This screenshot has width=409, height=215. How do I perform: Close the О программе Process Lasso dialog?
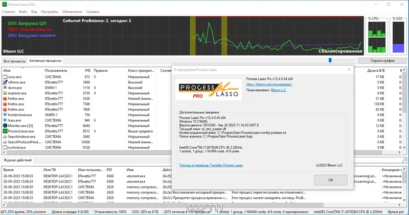point(349,69)
